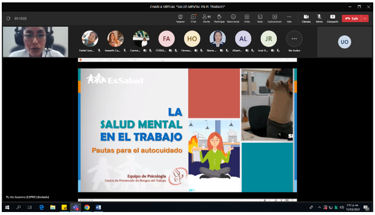Click camera-off icon under Carmen
Viewport: 375px width, 215px height.
(x=145, y=51)
